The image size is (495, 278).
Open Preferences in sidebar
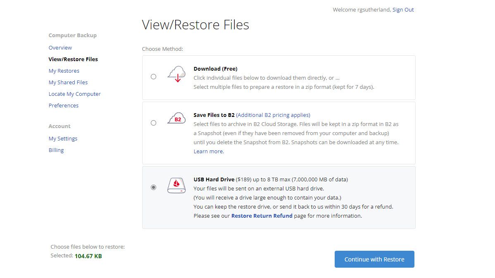point(64,106)
